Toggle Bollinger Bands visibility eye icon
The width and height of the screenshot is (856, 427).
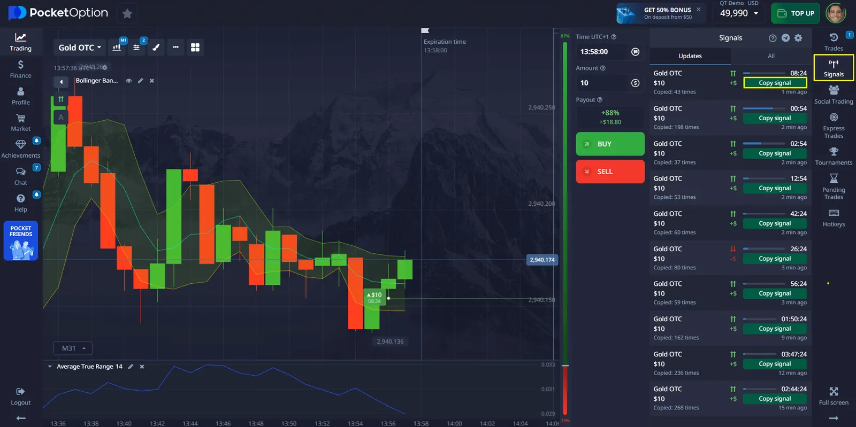[x=129, y=81]
